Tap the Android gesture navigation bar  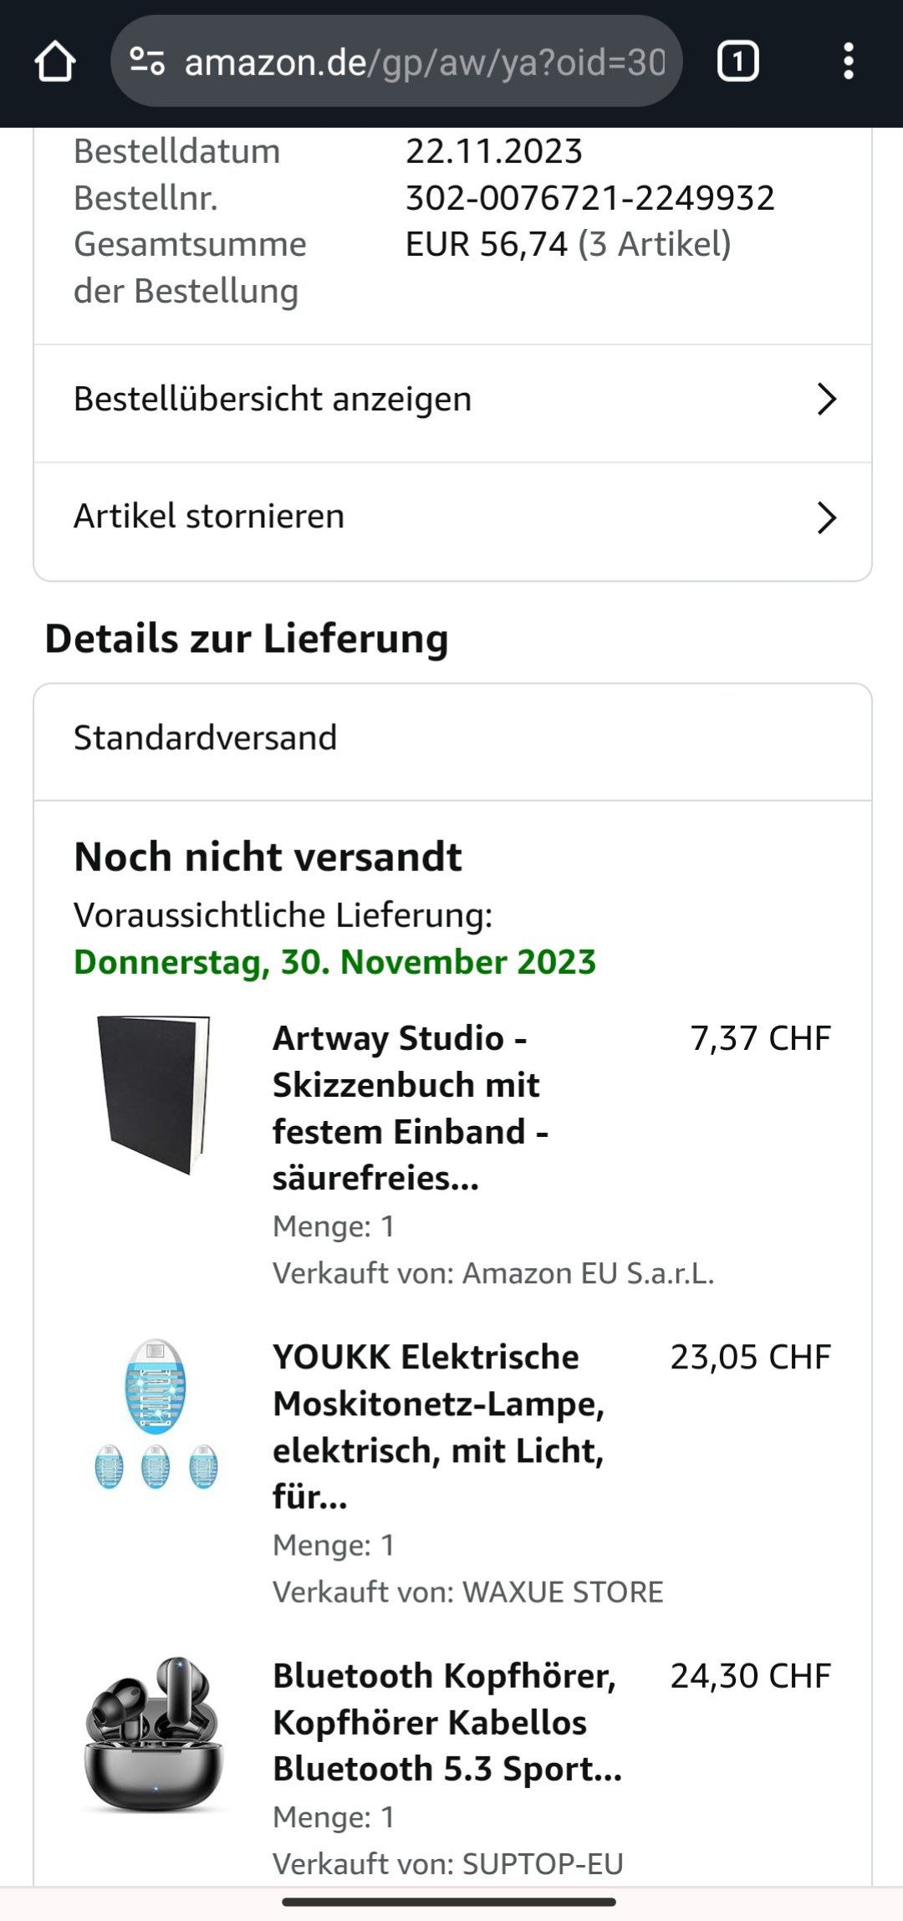[449, 1902]
